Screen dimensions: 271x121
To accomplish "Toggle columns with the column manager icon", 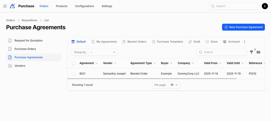I will (x=258, y=52).
